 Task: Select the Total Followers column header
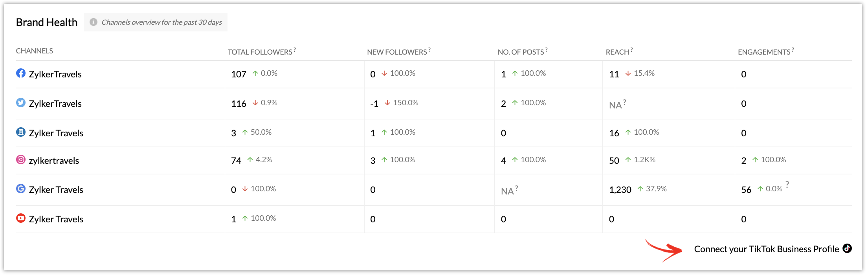point(260,52)
